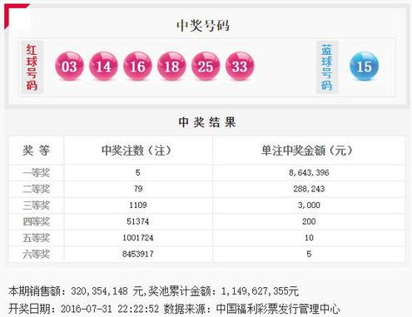Select the red ball numbered 16
Screen dimensions: 412x317
click(x=137, y=66)
